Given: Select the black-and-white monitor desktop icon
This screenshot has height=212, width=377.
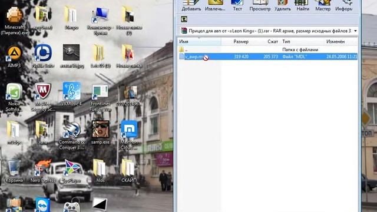Looking at the screenshot, I should [100, 204].
